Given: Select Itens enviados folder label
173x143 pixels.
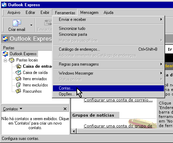Looking at the screenshot, I should pyautogui.click(x=35, y=79).
